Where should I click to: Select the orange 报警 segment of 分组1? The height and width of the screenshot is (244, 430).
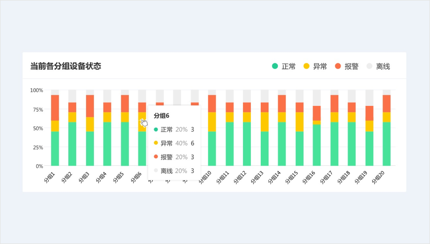tap(55, 108)
